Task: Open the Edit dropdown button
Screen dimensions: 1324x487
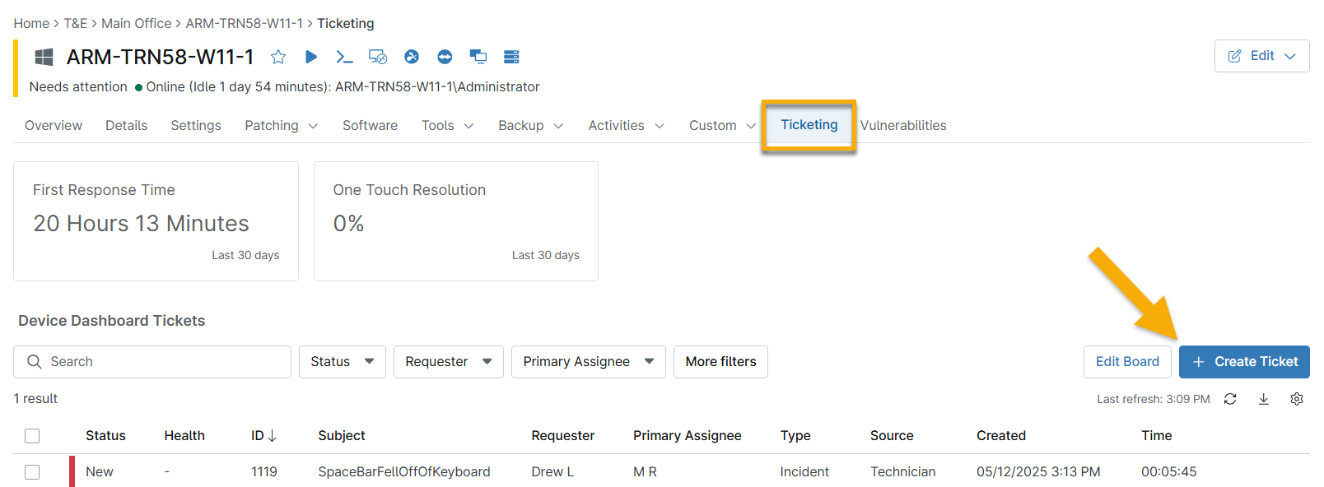Action: tap(1261, 56)
